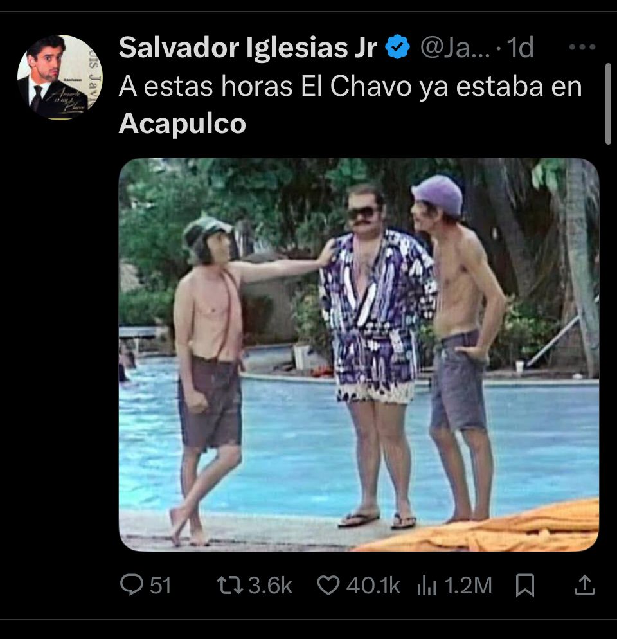Click the vertical scrollbar handle
The image size is (617, 639).
point(608,104)
